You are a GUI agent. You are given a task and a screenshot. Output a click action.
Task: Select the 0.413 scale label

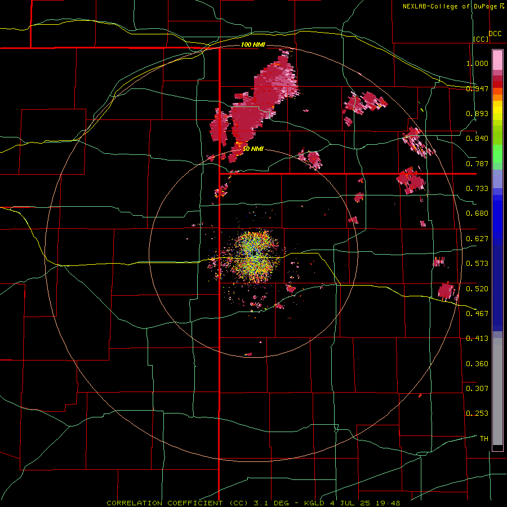point(477,339)
